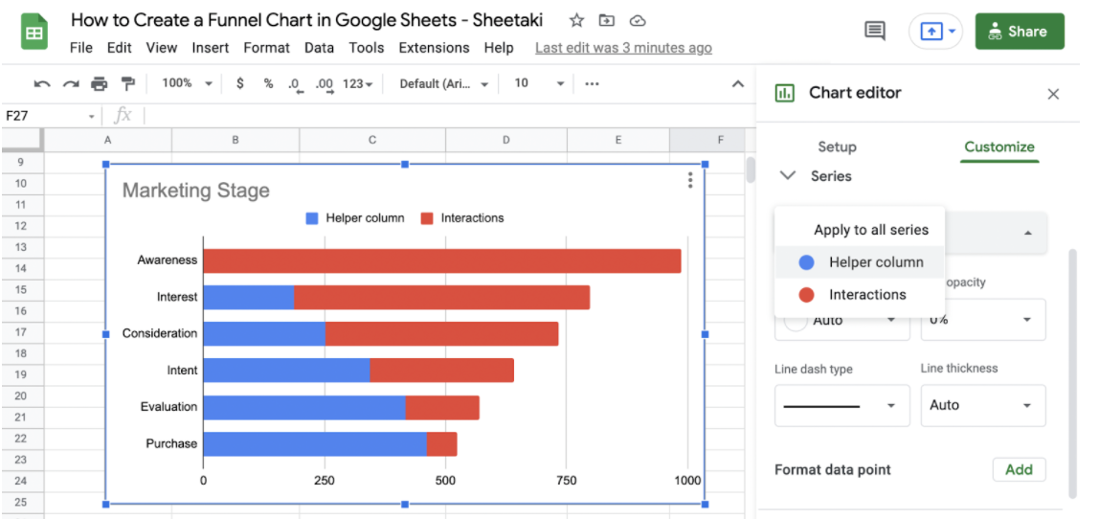Star this document

(x=576, y=20)
